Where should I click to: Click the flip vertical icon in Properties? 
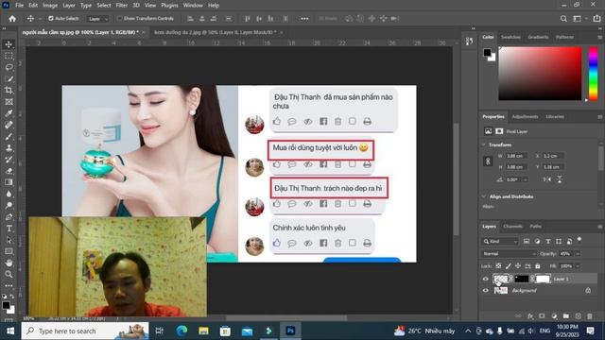560,179
